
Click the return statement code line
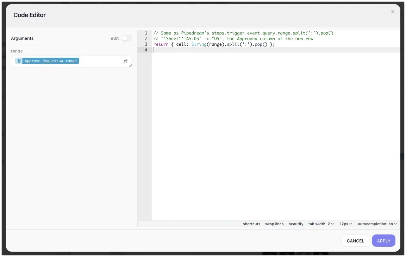214,44
